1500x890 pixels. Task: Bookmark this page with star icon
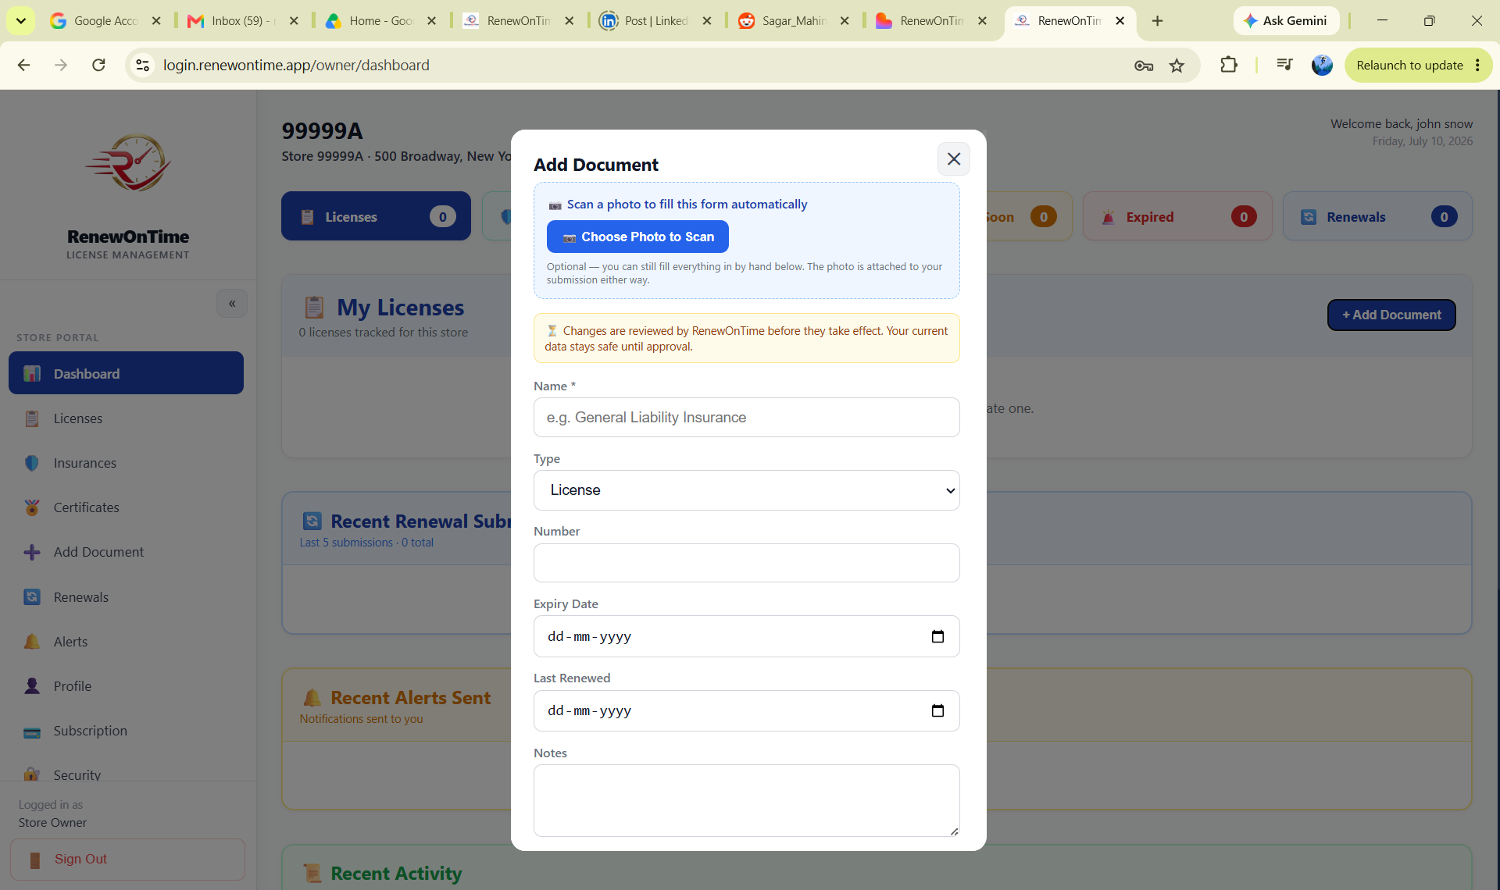pos(1177,66)
